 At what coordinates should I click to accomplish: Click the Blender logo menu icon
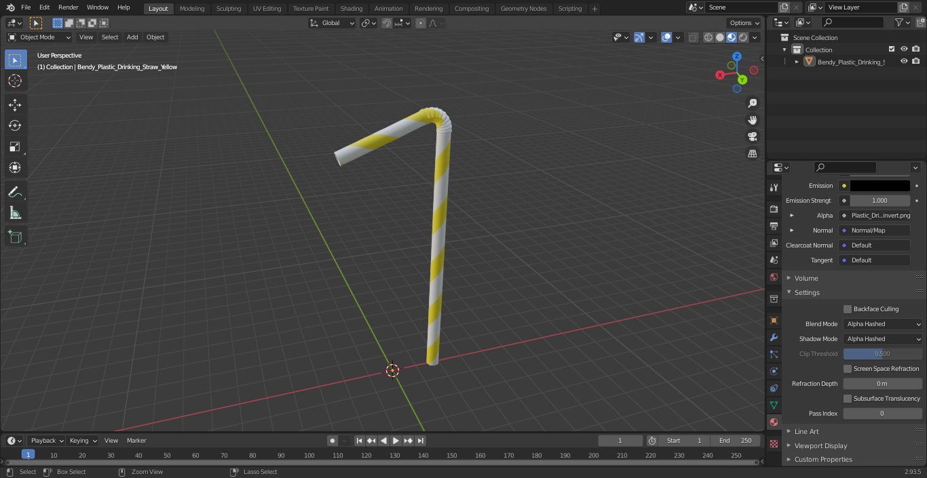tap(10, 7)
